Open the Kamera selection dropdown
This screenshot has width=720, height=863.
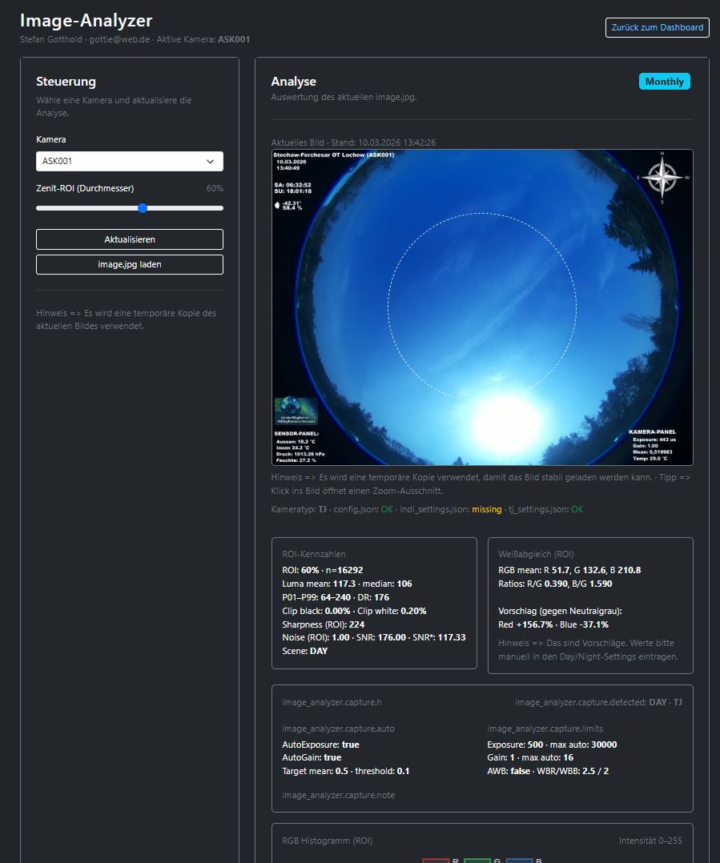pyautogui.click(x=129, y=161)
